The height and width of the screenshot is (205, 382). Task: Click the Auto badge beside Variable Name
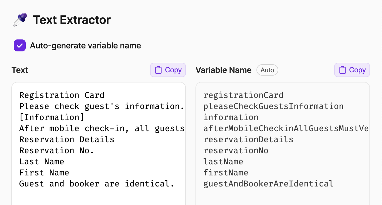click(x=267, y=70)
